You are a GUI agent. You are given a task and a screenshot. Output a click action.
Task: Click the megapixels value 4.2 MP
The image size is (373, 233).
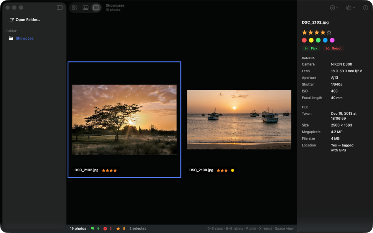click(x=337, y=131)
